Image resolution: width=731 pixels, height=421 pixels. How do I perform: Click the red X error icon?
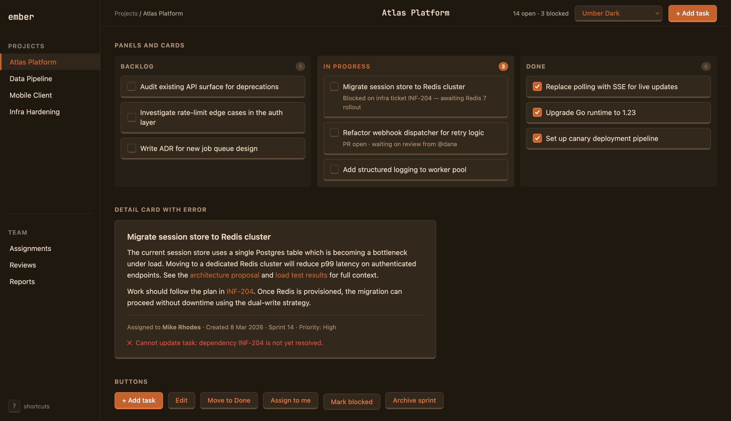[130, 343]
